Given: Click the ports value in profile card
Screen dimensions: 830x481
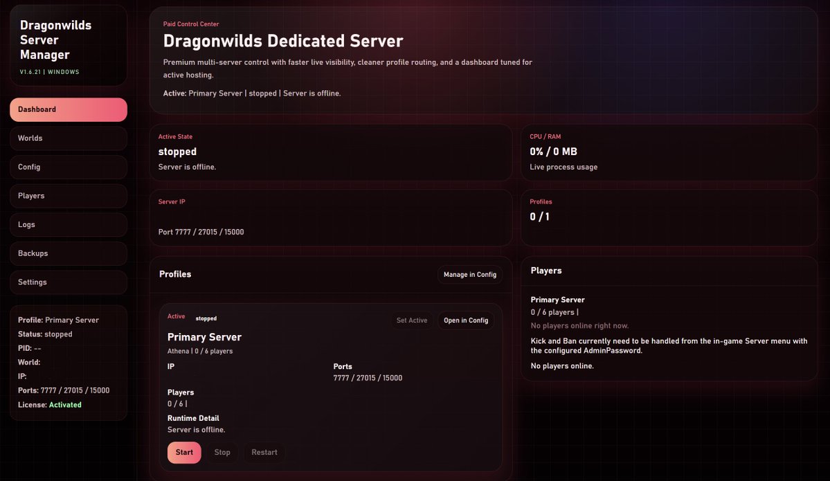Looking at the screenshot, I should (x=368, y=379).
